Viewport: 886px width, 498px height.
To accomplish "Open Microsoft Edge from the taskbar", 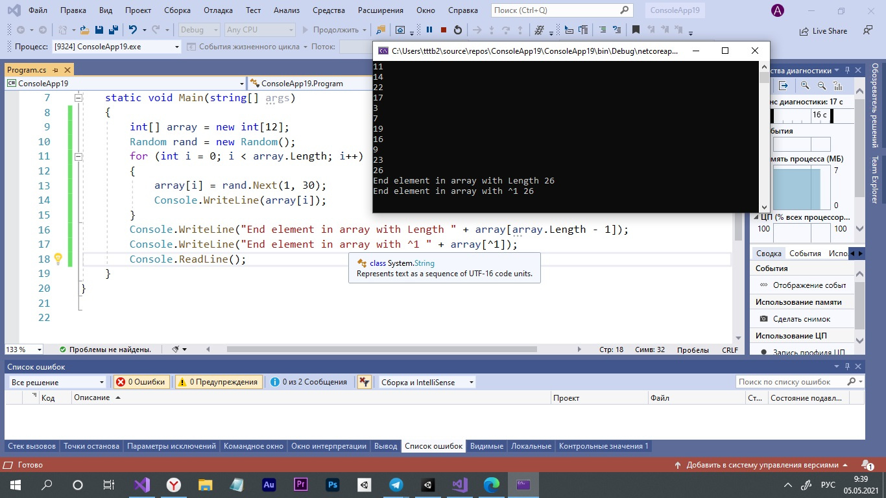I will (x=492, y=484).
